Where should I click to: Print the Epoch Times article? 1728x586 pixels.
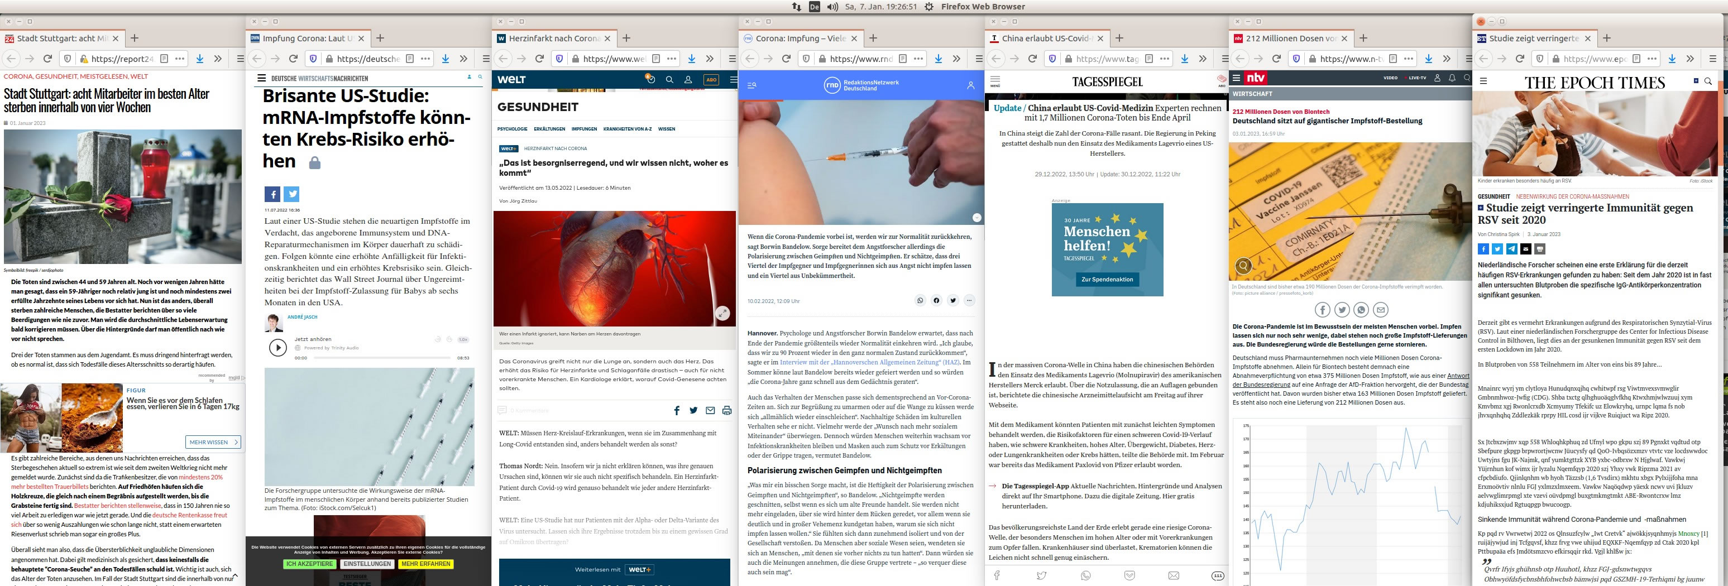(1540, 249)
